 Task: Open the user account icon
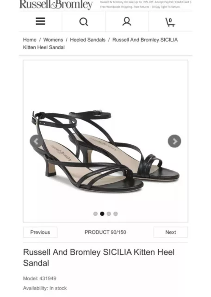(x=127, y=21)
